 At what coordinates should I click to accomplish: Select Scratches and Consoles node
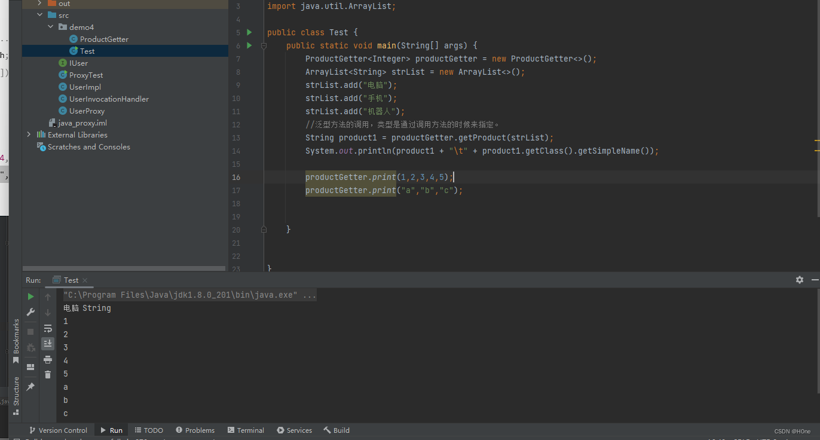tap(88, 146)
